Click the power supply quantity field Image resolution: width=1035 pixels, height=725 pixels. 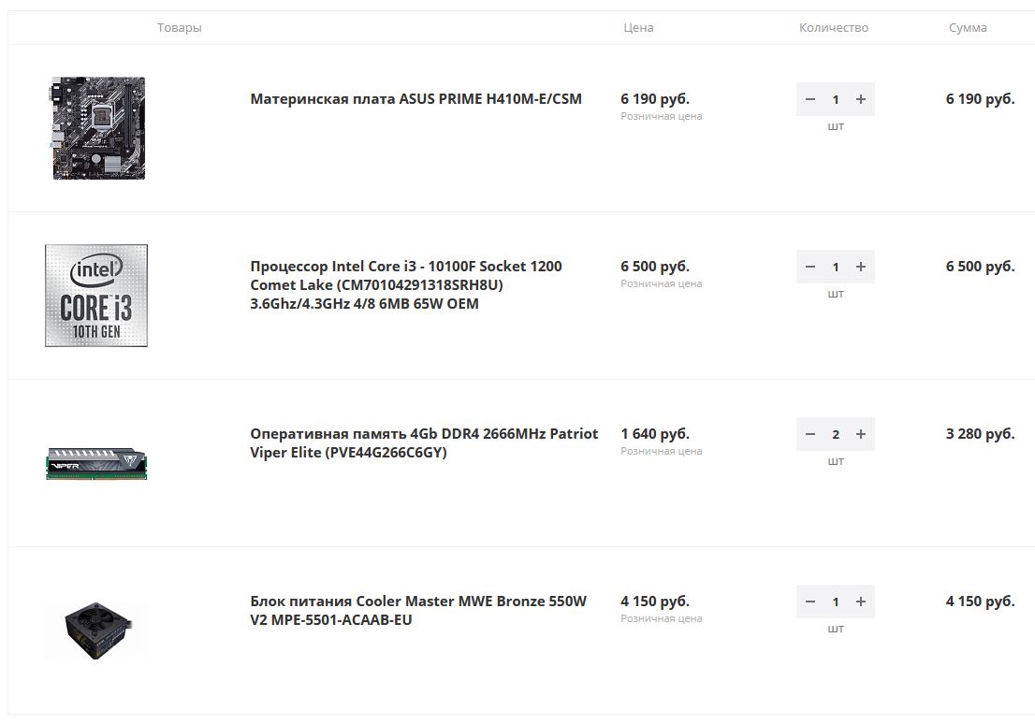click(x=836, y=602)
